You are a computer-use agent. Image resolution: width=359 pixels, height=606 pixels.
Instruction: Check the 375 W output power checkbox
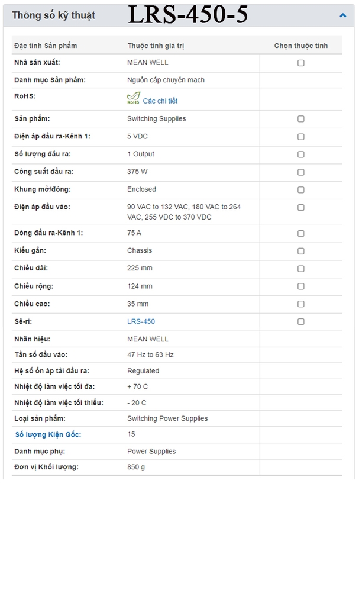pyautogui.click(x=301, y=172)
